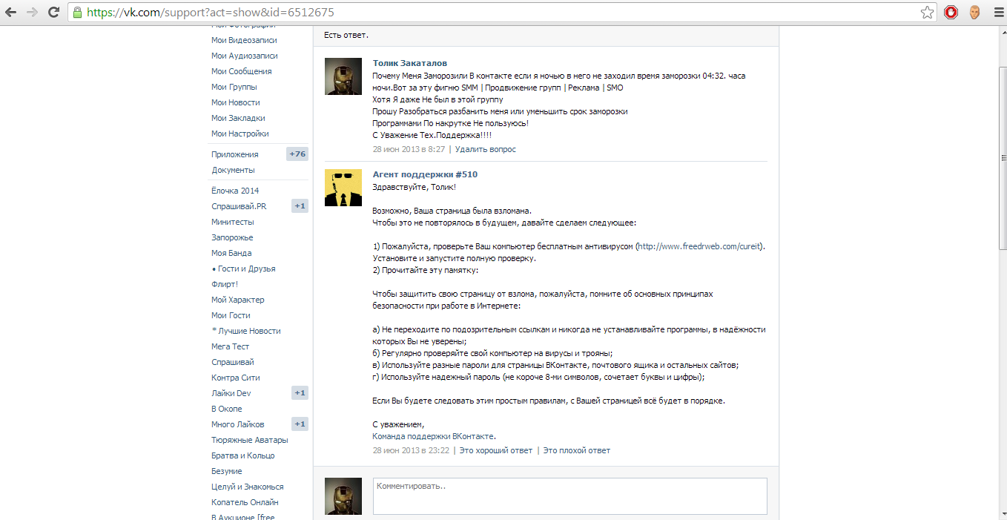The image size is (1007, 520).
Task: Click Удалить вопрос under the question
Action: (x=486, y=149)
